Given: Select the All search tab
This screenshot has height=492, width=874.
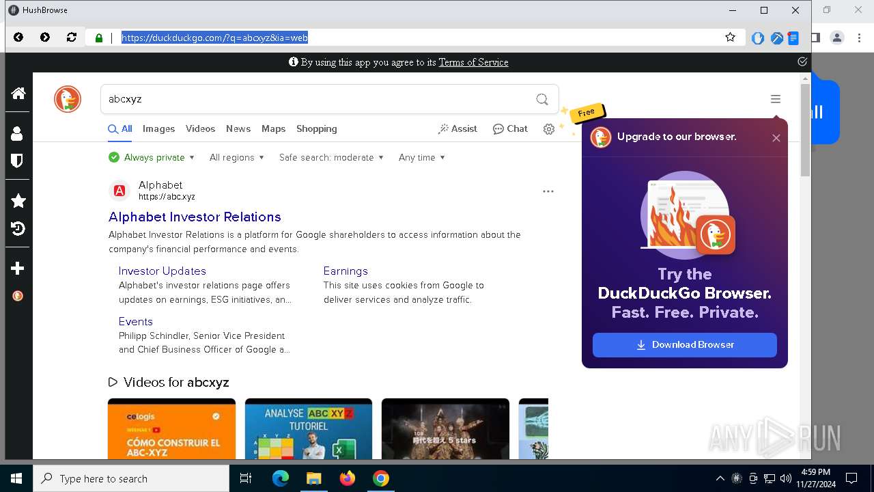Looking at the screenshot, I should pos(120,129).
